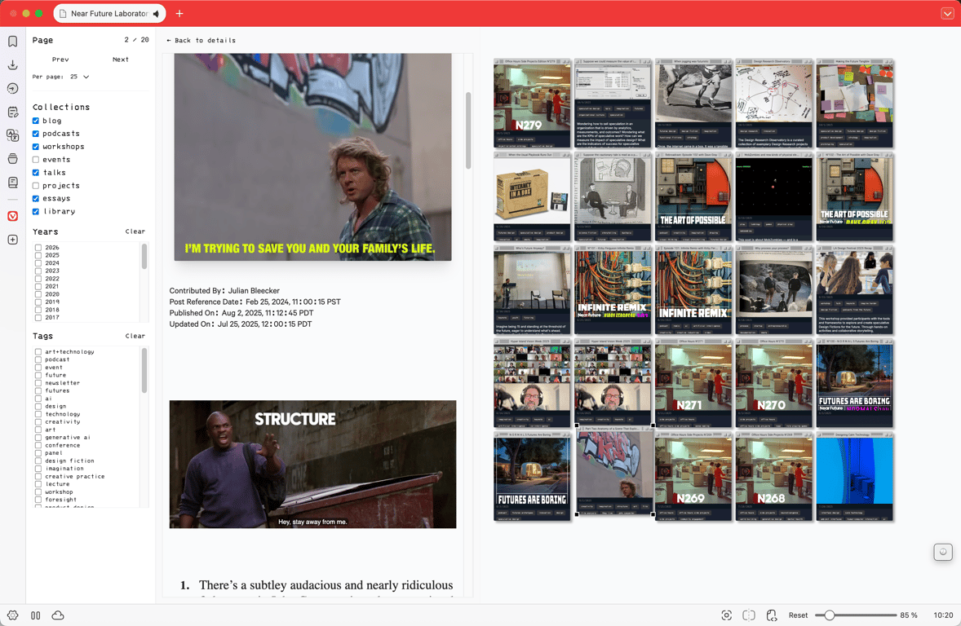
Task: Open the sync cloud status
Action: (58, 615)
